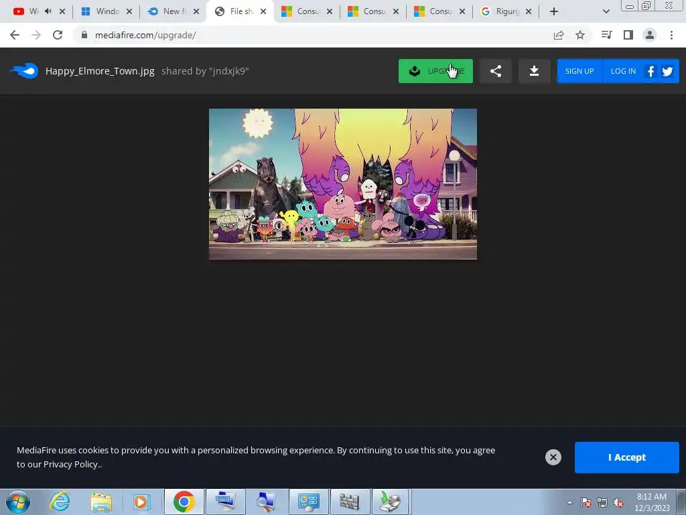The image size is (686, 515).
Task: Launch Internet Explorer from taskbar
Action: coord(60,502)
